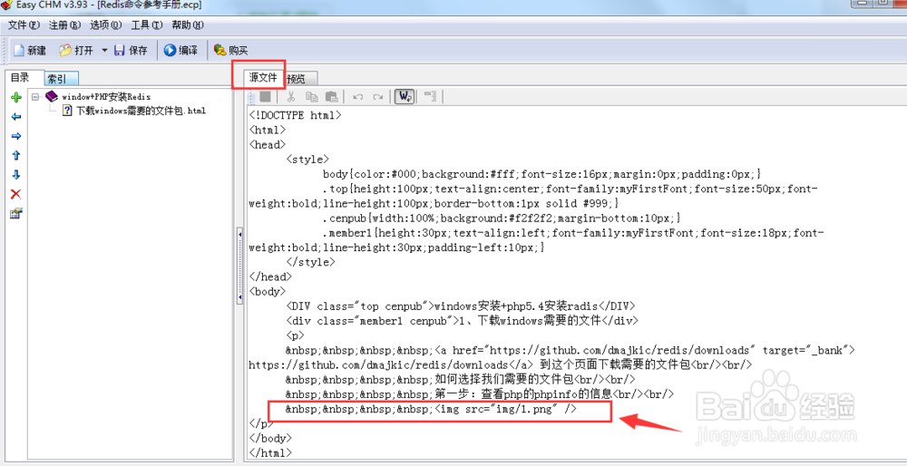Click the panel splitter collapse handle
907x466 pixels.
[239, 267]
